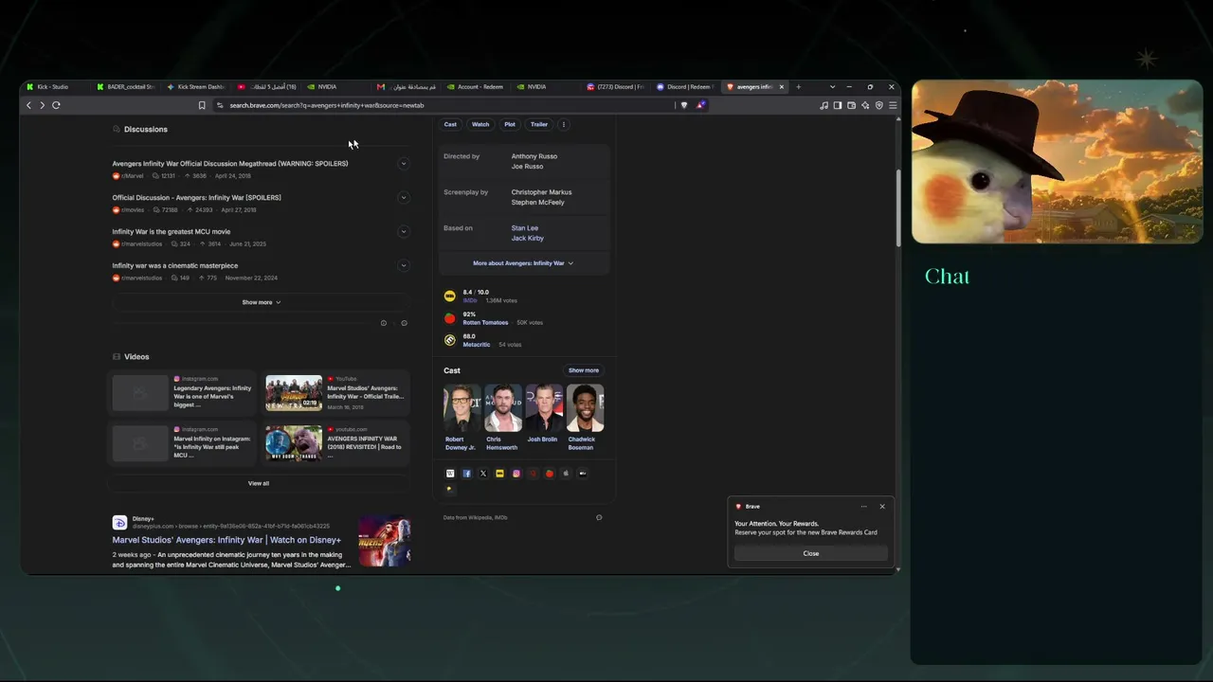Viewport: 1213px width, 682px height.
Task: Open the X profile icon under Cast
Action: (x=483, y=474)
